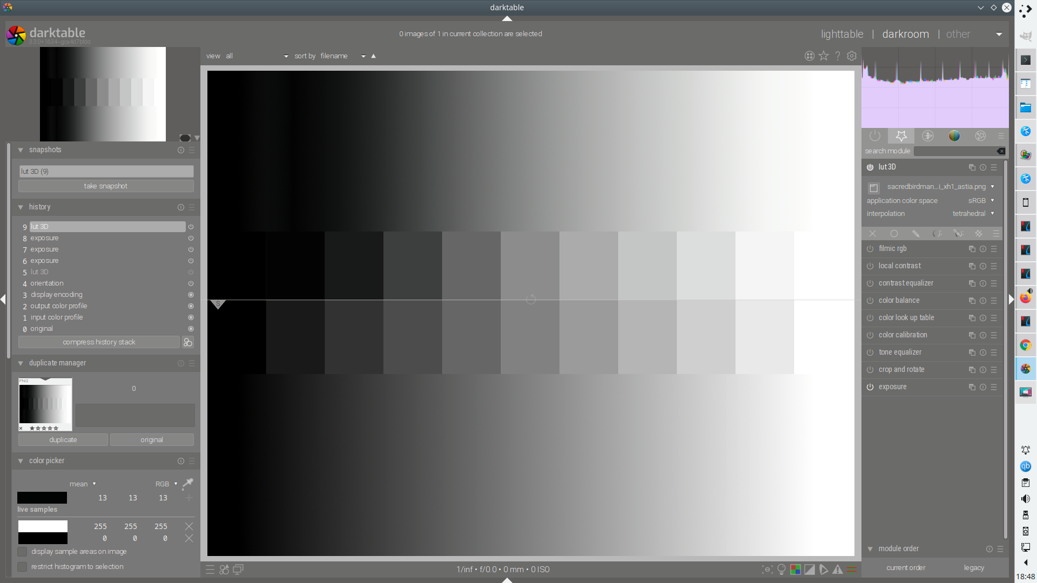Screen dimensions: 1037x583
Task: Check restrict histogram to selection
Action: (x=23, y=567)
